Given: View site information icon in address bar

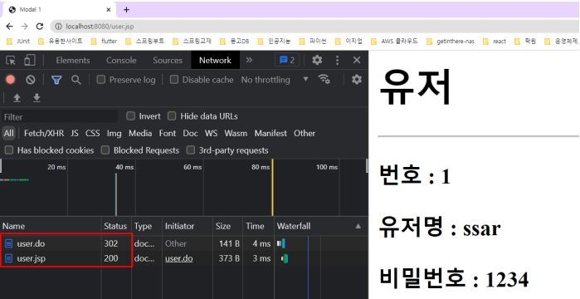Looking at the screenshot, I should [x=58, y=27].
